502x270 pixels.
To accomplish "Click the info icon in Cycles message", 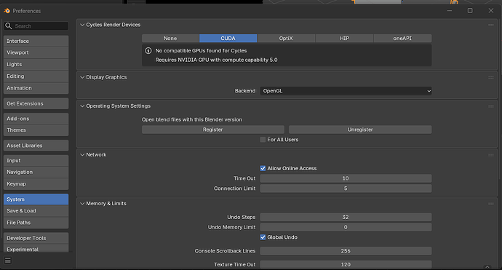I will [148, 51].
